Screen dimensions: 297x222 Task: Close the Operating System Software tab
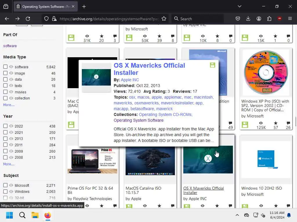click(73, 7)
